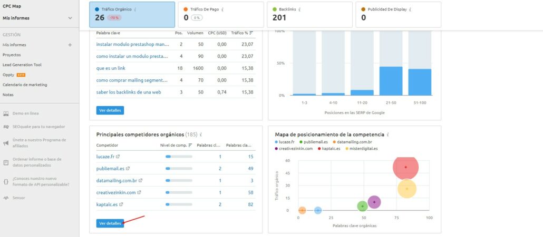Click Ver detalles under Principales competidores orgánicos
Image resolution: width=543 pixels, height=237 pixels.
(x=110, y=223)
